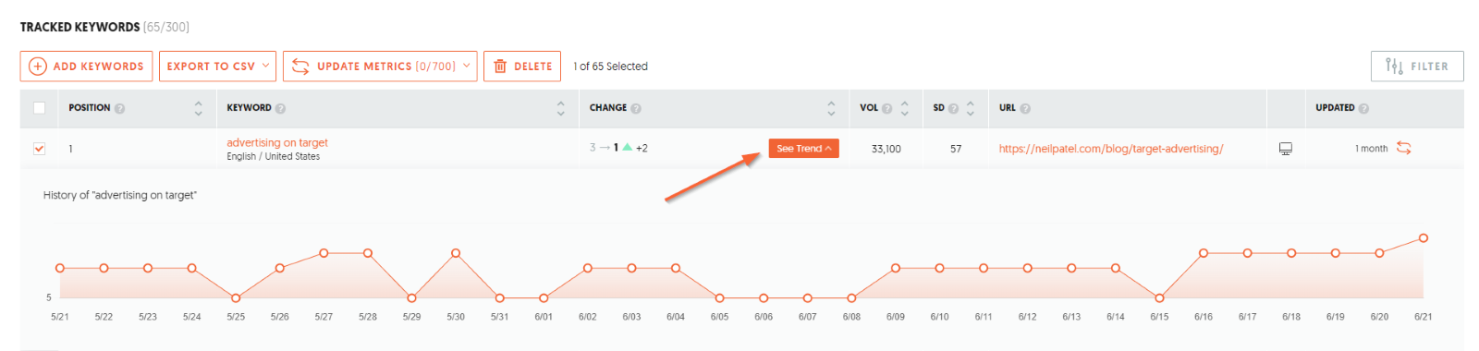
Task: Select the 6/21 data point on the trend chart
Action: coord(1423,238)
